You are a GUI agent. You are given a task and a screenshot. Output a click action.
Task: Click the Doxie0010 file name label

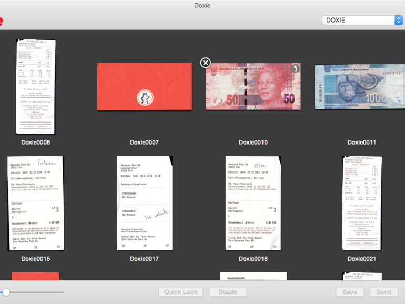[x=253, y=143]
